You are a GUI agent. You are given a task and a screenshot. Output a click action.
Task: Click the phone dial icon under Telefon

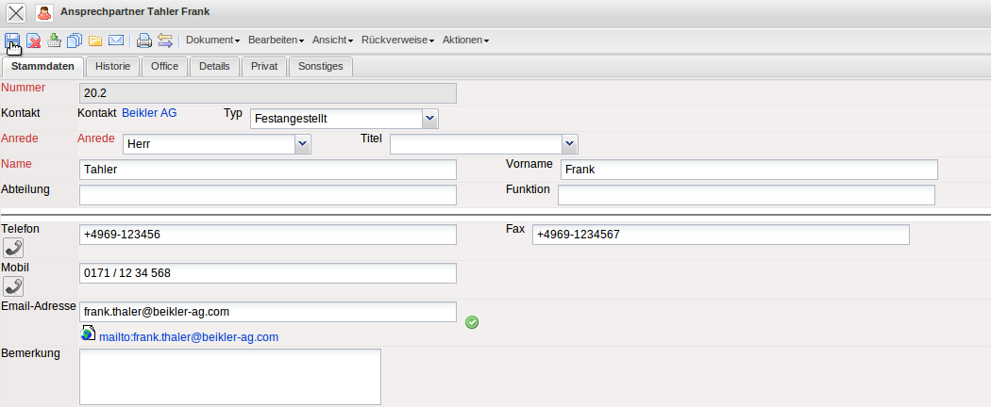pos(13,248)
